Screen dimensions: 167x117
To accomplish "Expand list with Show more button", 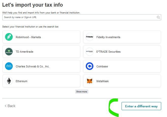I will pyautogui.click(x=82, y=92).
